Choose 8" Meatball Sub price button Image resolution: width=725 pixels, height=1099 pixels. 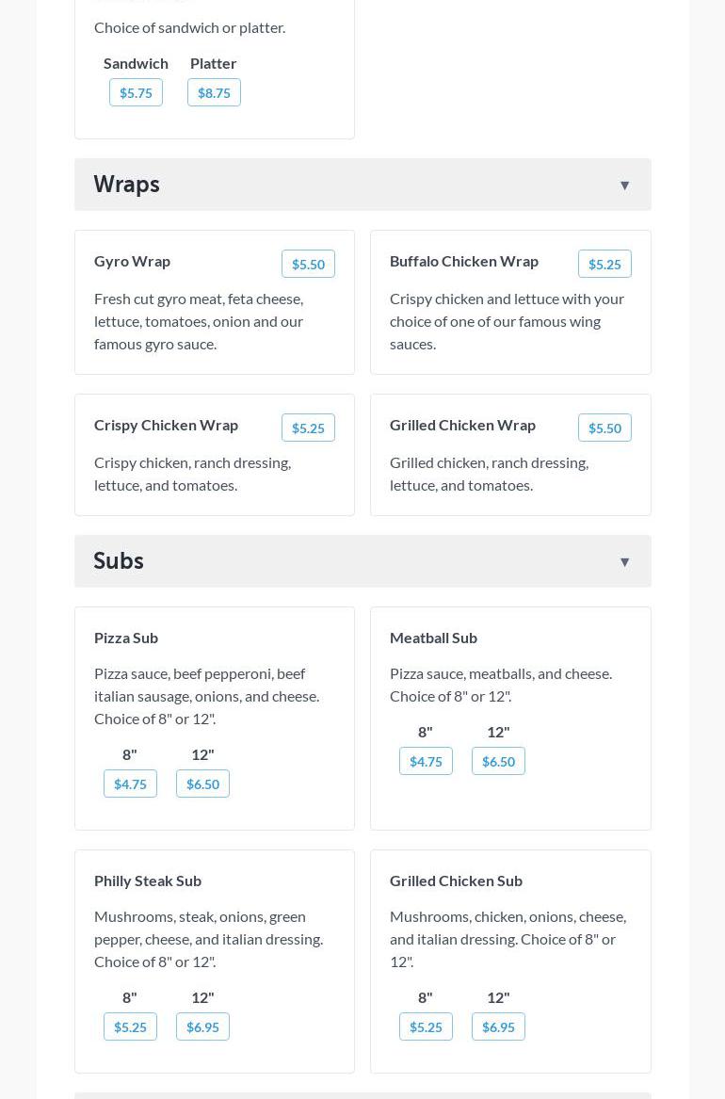(x=426, y=761)
